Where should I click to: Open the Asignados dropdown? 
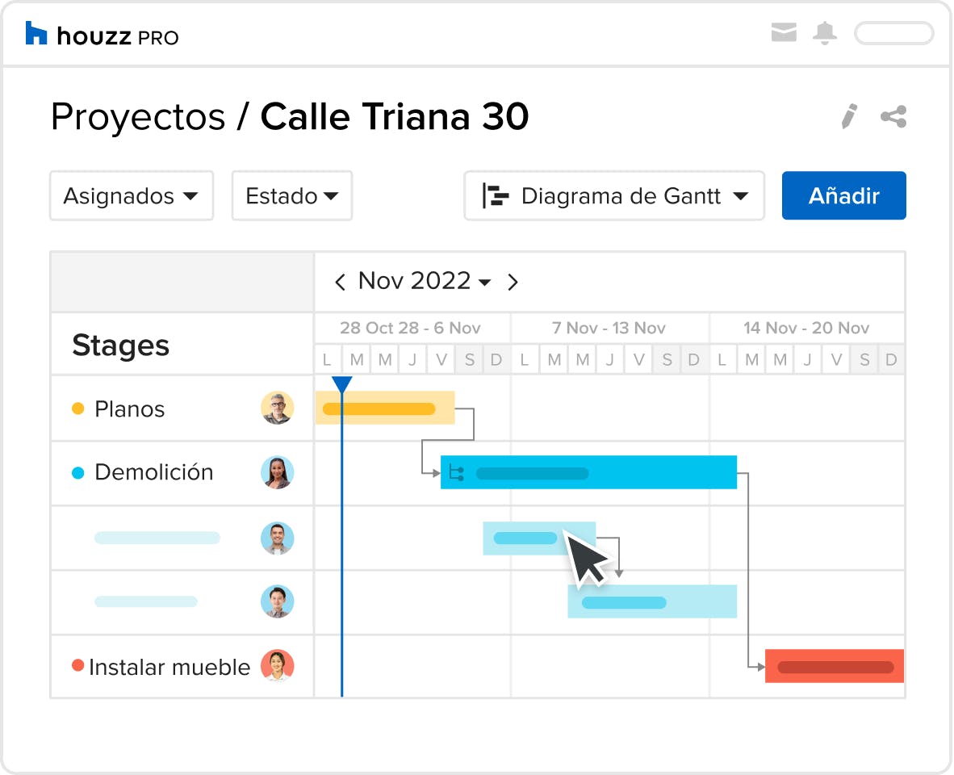tap(132, 196)
